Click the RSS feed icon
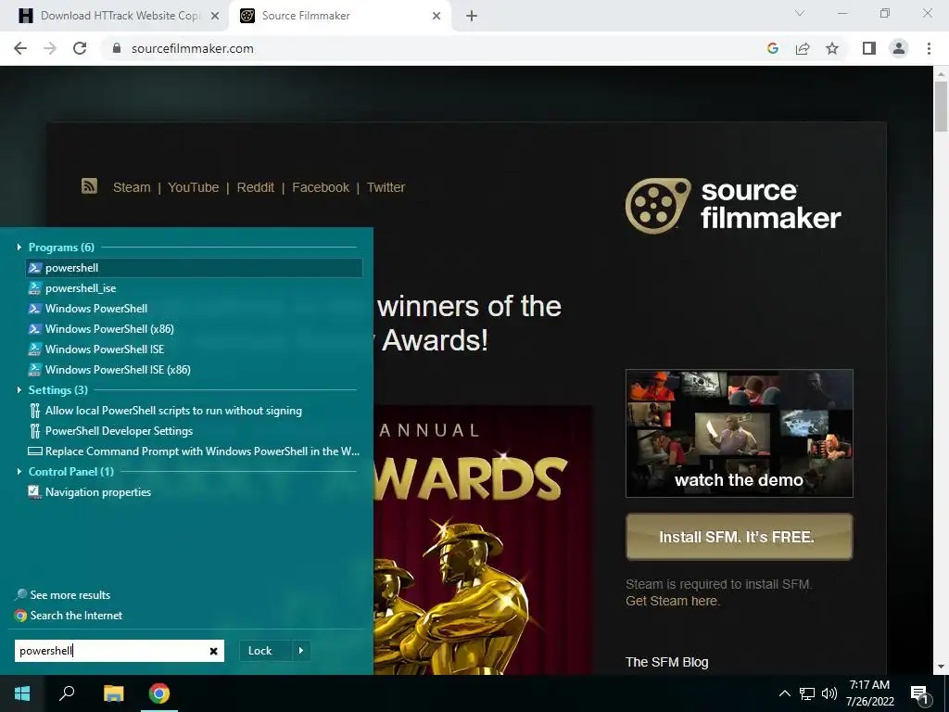Viewport: 949px width, 712px height. tap(89, 185)
